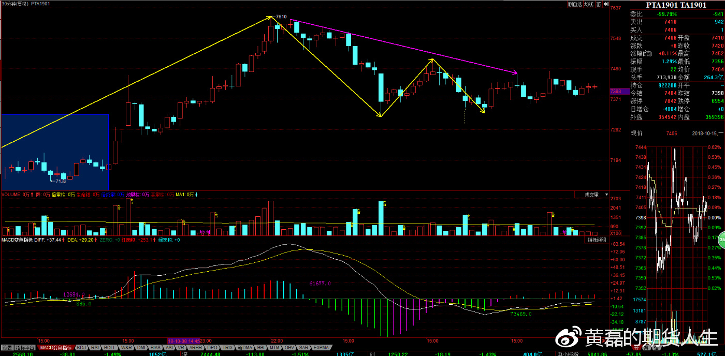Switch to the W&R indicator tab
This screenshot has width=725, height=356.
tap(126, 348)
